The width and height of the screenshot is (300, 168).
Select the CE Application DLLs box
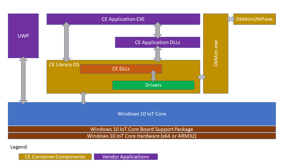coord(157,42)
